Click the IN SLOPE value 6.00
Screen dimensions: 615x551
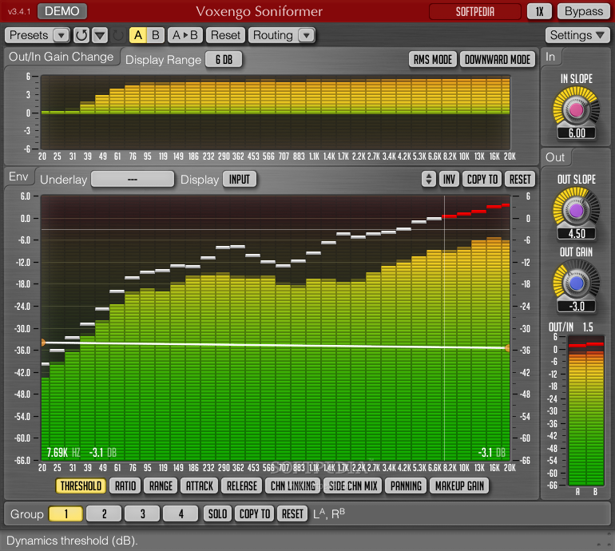click(x=577, y=133)
